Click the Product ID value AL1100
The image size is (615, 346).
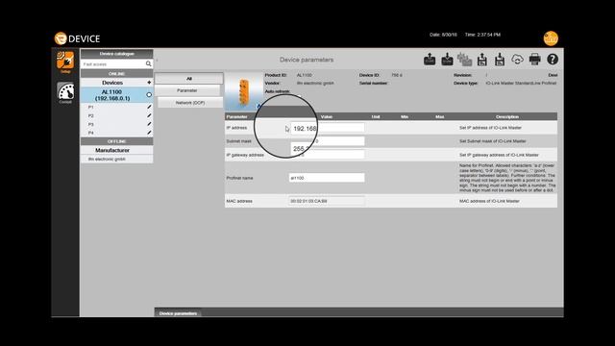pyautogui.click(x=305, y=75)
